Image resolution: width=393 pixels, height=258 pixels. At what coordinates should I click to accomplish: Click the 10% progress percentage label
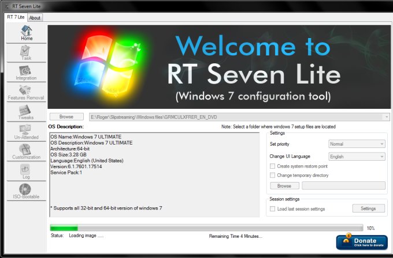click(370, 228)
